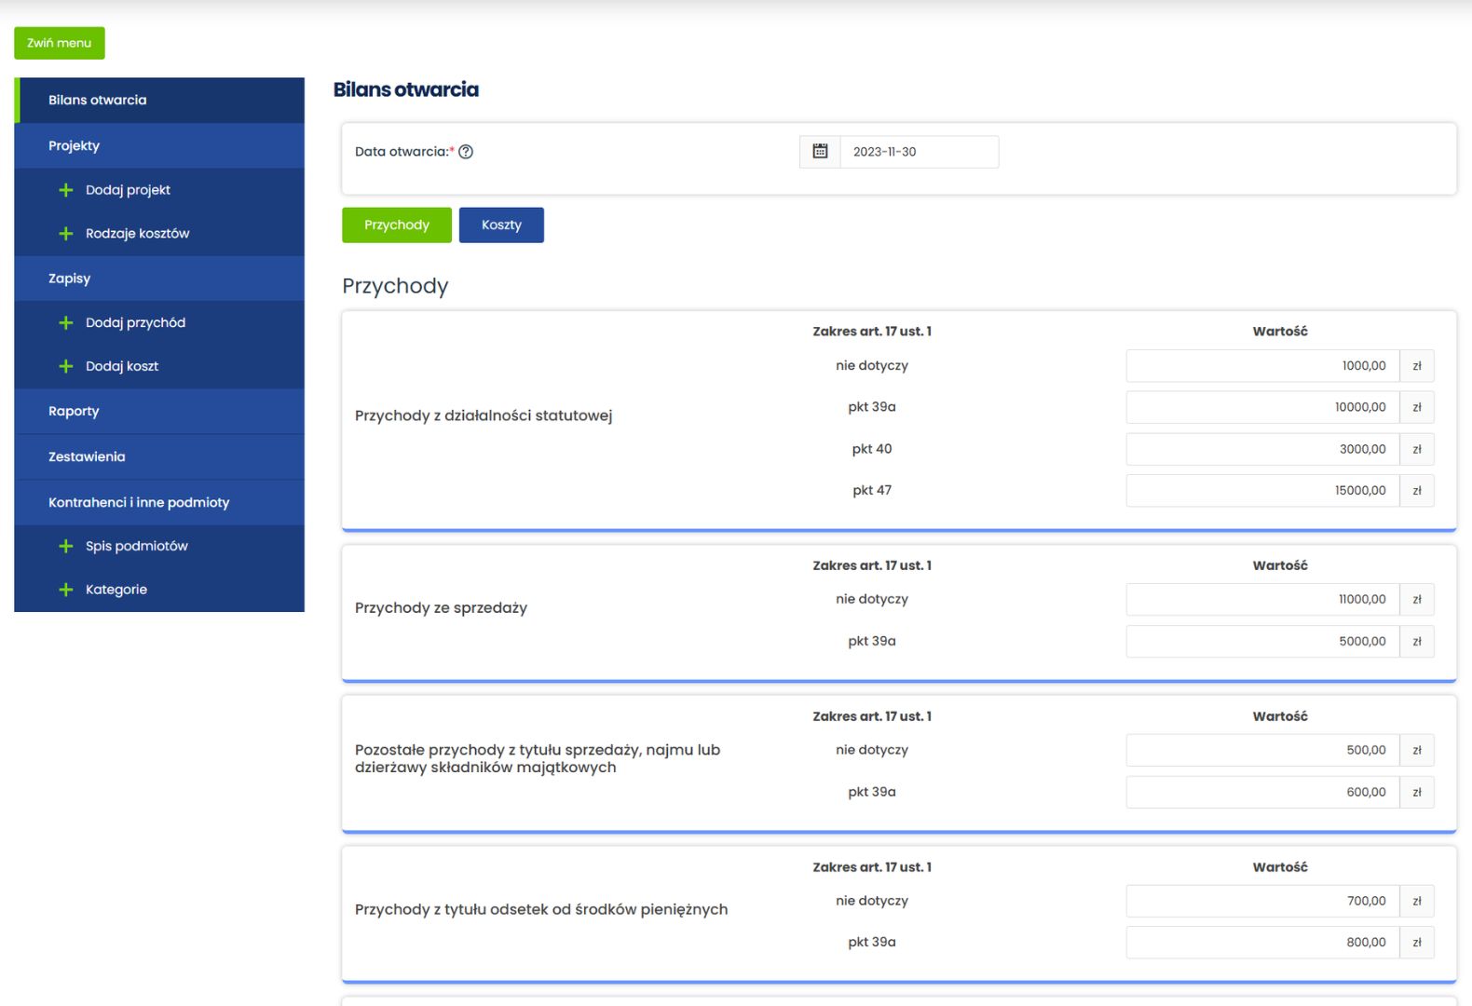1472x1006 pixels.
Task: Click the calendar icon beside opening date
Action: click(820, 152)
